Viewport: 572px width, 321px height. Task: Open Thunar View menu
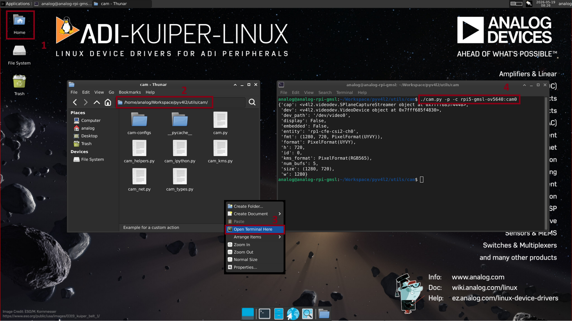coord(99,92)
